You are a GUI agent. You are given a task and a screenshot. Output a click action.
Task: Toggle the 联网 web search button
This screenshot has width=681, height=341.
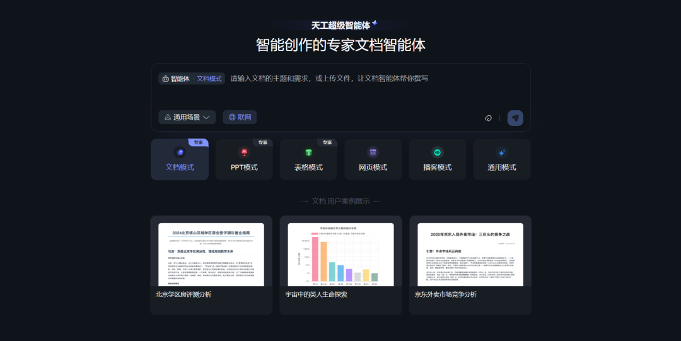[x=240, y=117]
